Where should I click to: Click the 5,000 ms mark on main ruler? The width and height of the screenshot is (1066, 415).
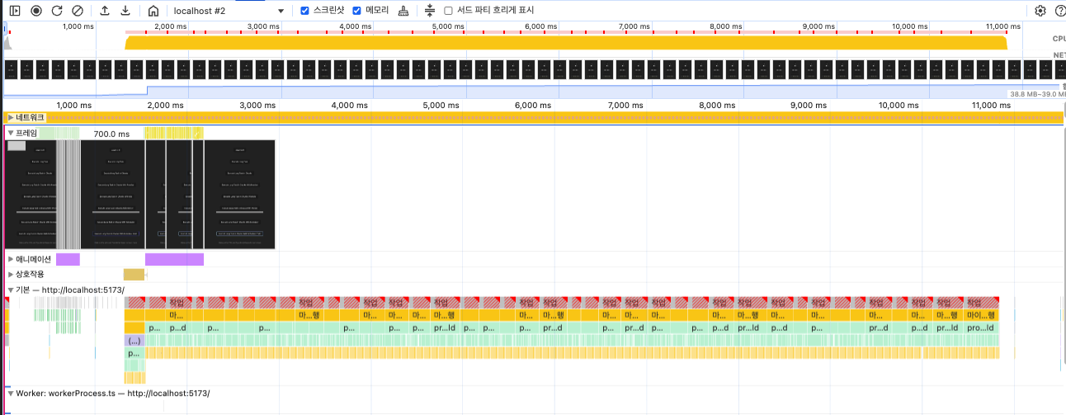click(x=442, y=106)
